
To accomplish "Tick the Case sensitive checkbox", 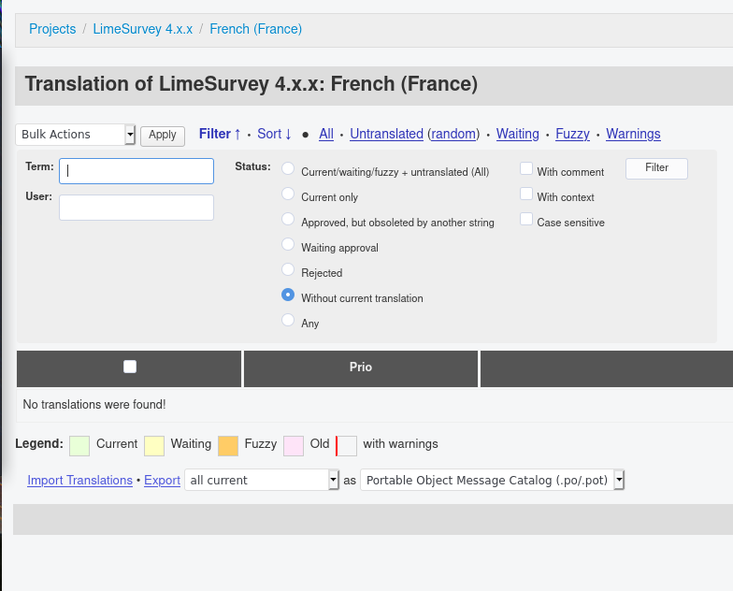I will (x=526, y=220).
